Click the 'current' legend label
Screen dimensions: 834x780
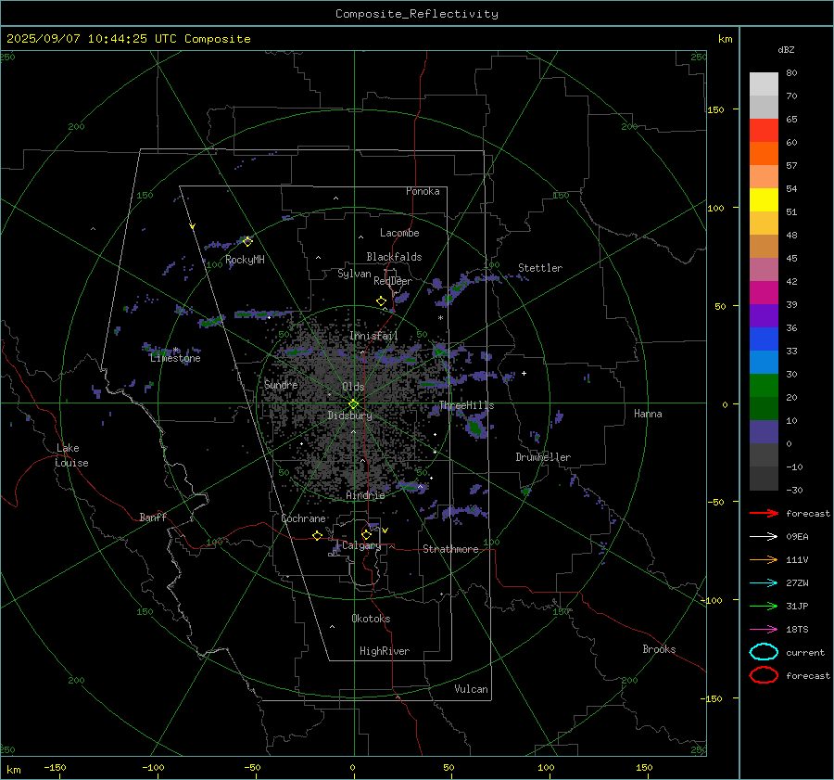point(805,652)
